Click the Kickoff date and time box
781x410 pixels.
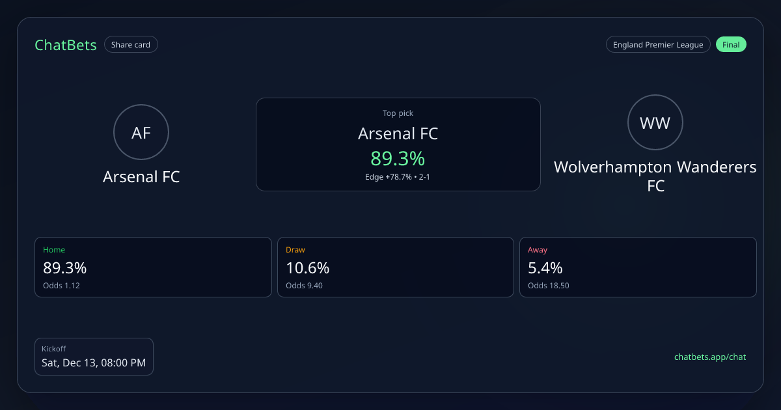click(x=94, y=357)
